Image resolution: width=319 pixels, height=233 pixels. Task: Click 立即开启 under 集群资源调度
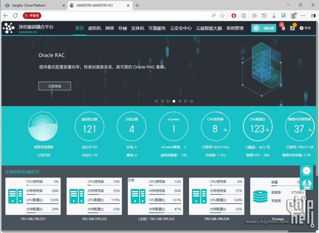pyautogui.click(x=44, y=155)
